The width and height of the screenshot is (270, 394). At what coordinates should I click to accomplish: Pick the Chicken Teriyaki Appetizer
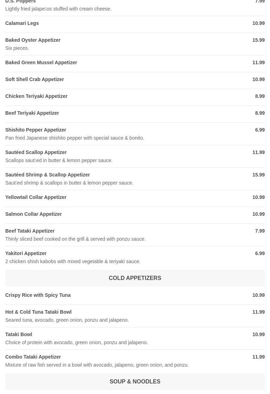[x=36, y=96]
